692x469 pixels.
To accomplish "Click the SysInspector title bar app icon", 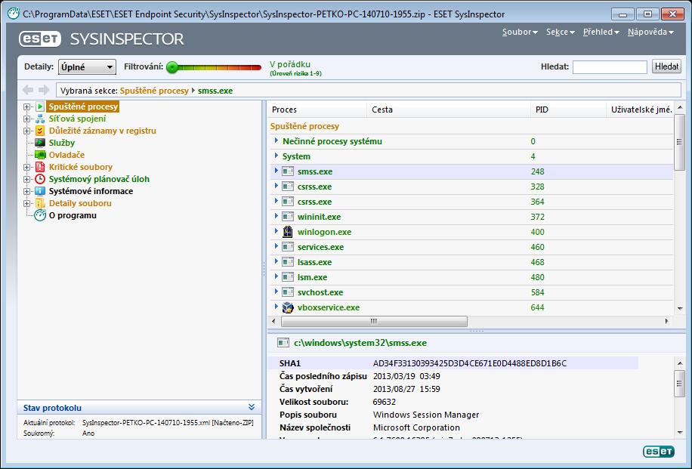I will [x=14, y=14].
